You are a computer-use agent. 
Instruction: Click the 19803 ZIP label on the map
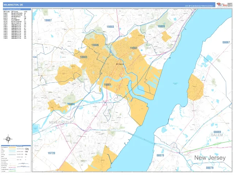point(110,27)
